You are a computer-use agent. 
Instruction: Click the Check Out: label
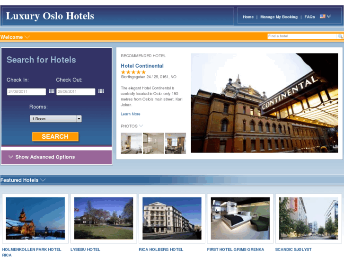point(69,80)
